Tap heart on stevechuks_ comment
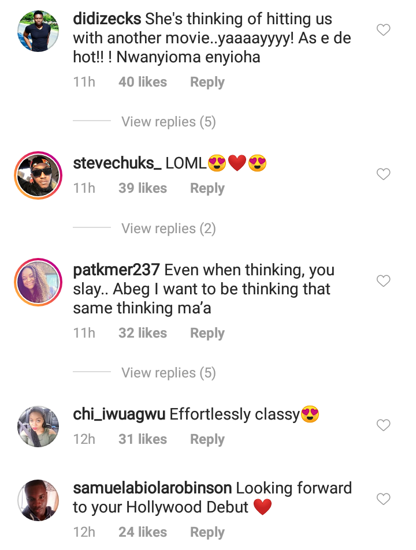416x550 pixels. [x=384, y=174]
